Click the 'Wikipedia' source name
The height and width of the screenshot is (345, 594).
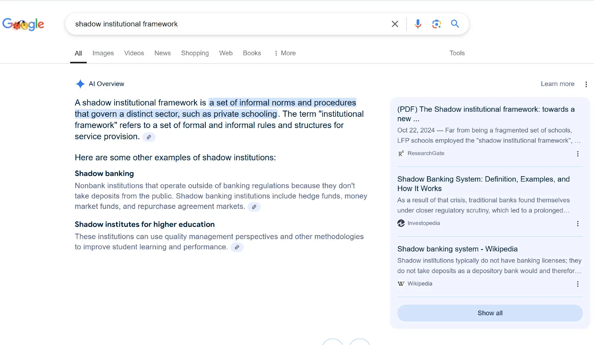coord(420,284)
